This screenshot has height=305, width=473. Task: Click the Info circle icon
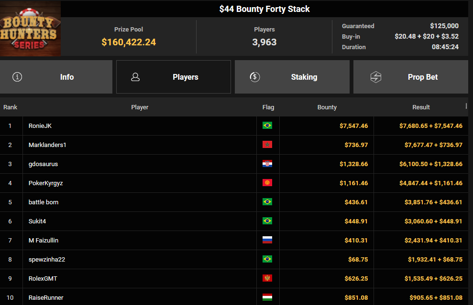coord(17,77)
